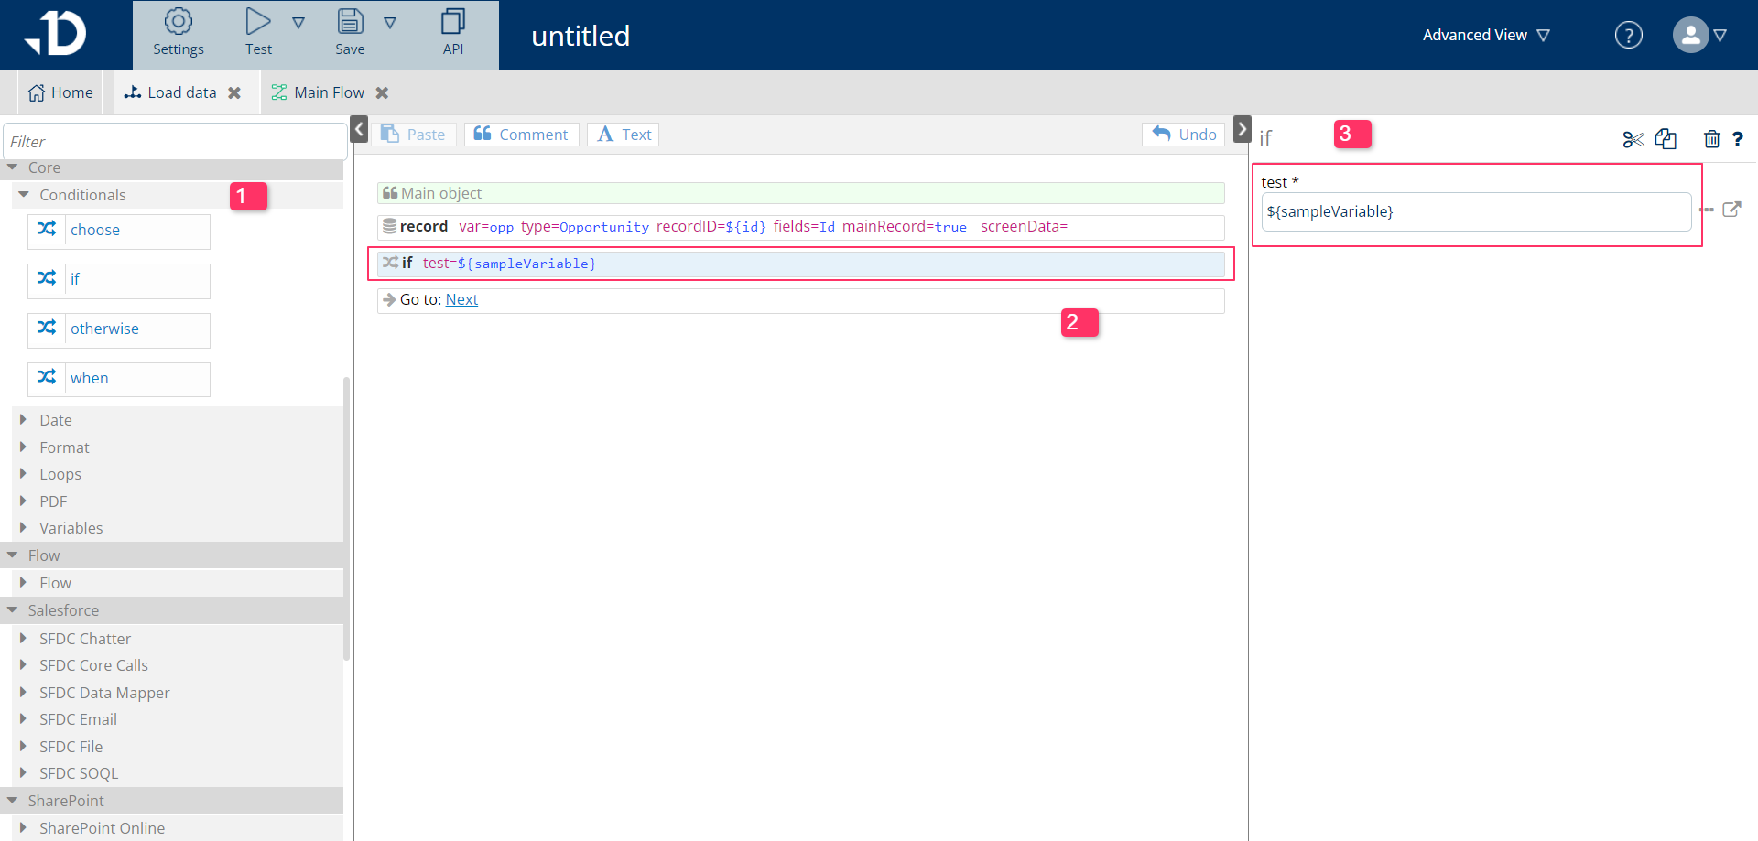1758x841 pixels.
Task: Click the DocuSign Gen logo
Action: click(x=57, y=35)
